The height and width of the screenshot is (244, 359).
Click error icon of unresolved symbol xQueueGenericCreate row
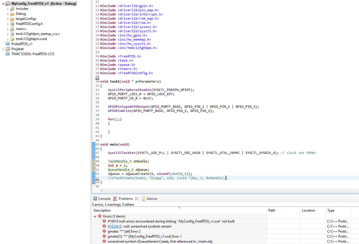104,241
